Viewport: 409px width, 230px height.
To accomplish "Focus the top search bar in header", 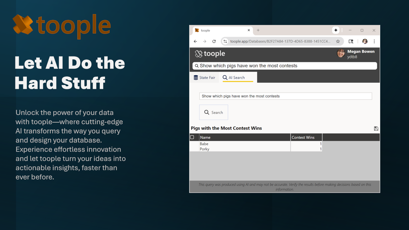I will pyautogui.click(x=284, y=66).
